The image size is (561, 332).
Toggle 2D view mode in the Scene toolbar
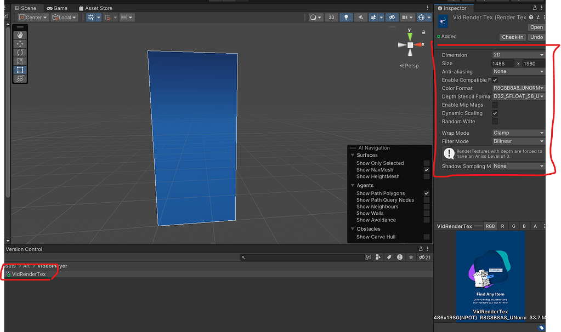point(331,17)
